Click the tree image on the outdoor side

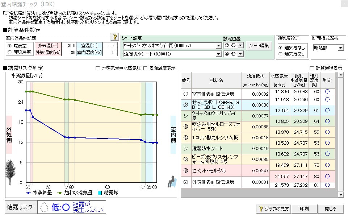click(10, 172)
